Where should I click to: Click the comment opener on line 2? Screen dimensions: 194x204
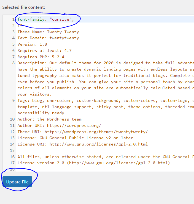tap(19, 26)
